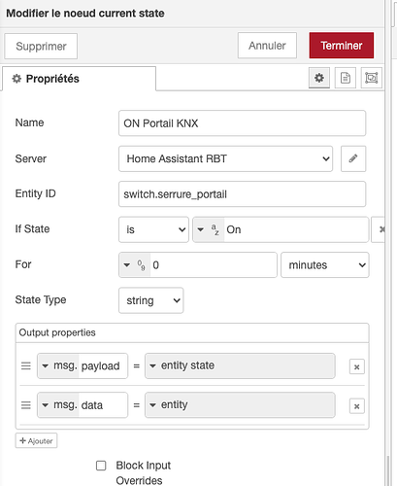Viewport: 397px width, 486px height.
Task: Click Annuler to cancel editing
Action: coord(267,46)
